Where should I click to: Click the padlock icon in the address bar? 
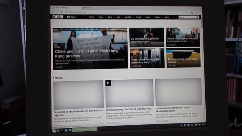coord(66,12)
